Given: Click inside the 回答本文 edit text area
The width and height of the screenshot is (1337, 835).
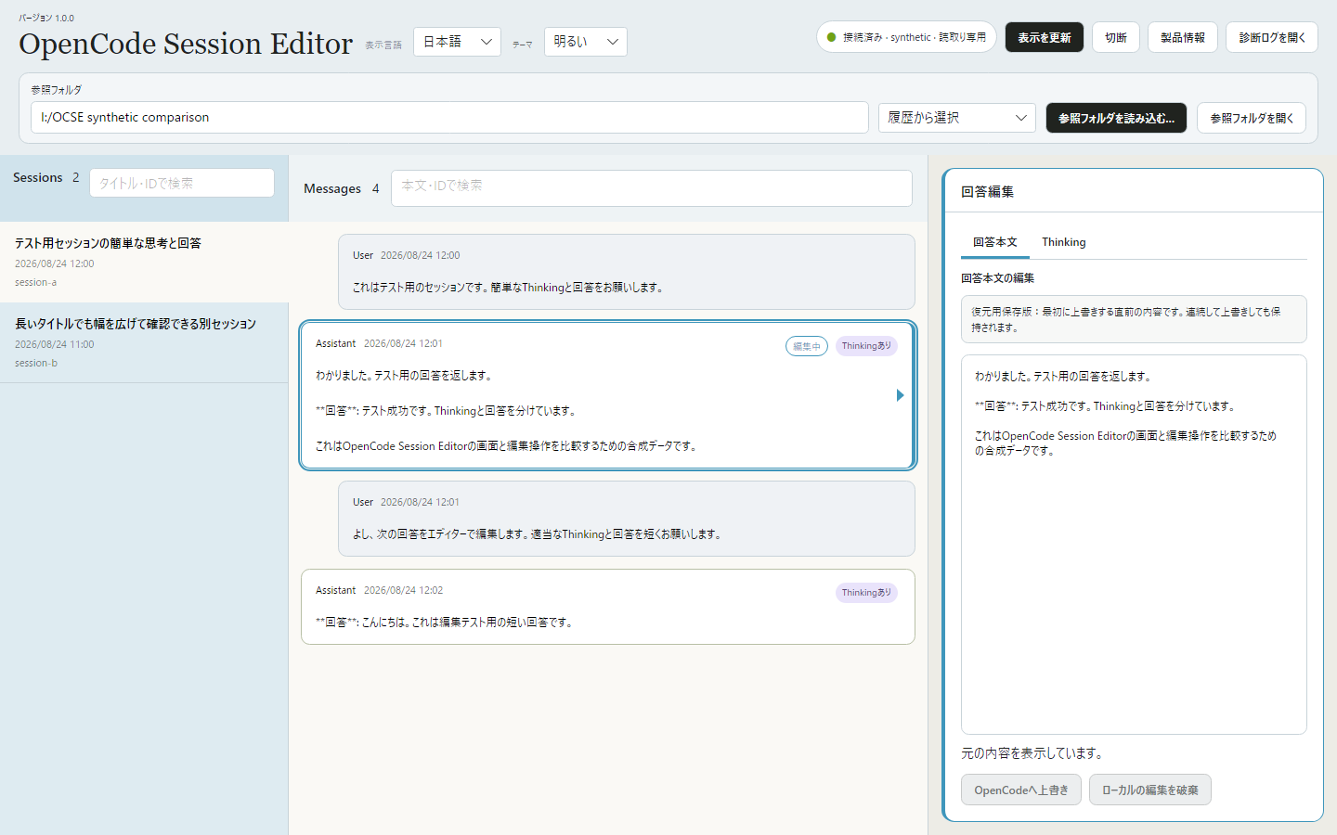Looking at the screenshot, I should [x=1134, y=545].
